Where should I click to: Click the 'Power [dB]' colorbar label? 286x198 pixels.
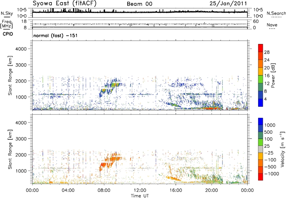(273, 75)
